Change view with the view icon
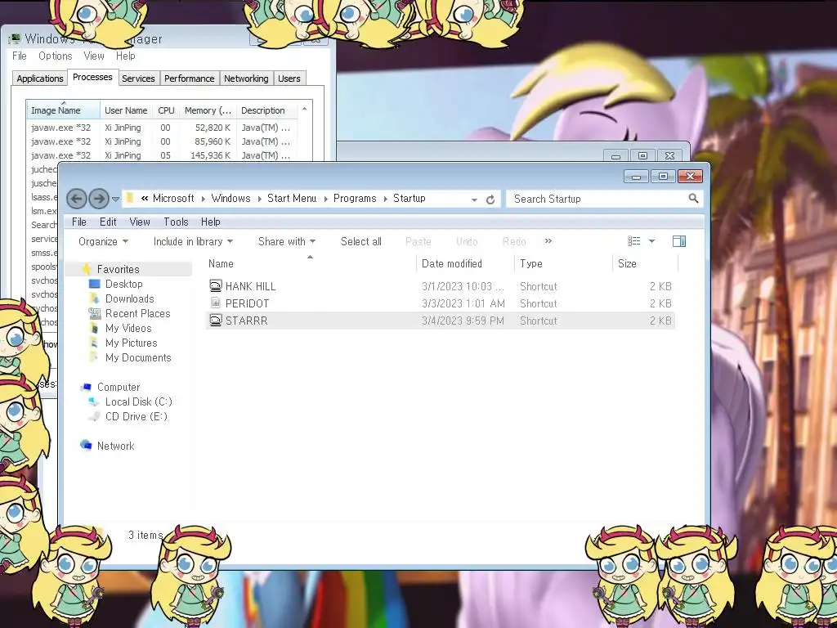This screenshot has width=837, height=628. point(633,241)
